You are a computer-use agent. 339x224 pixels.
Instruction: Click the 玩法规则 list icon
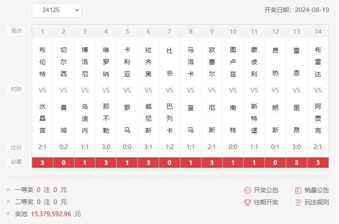pyautogui.click(x=298, y=202)
